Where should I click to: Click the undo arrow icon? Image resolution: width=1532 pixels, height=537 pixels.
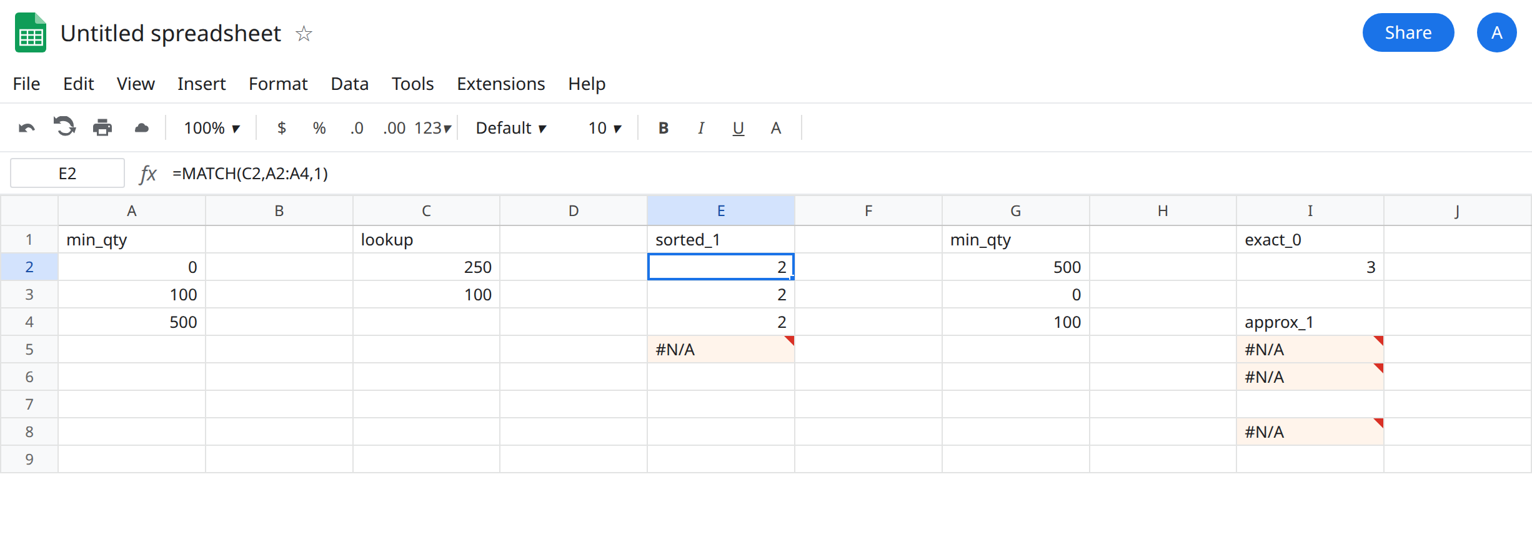coord(27,128)
